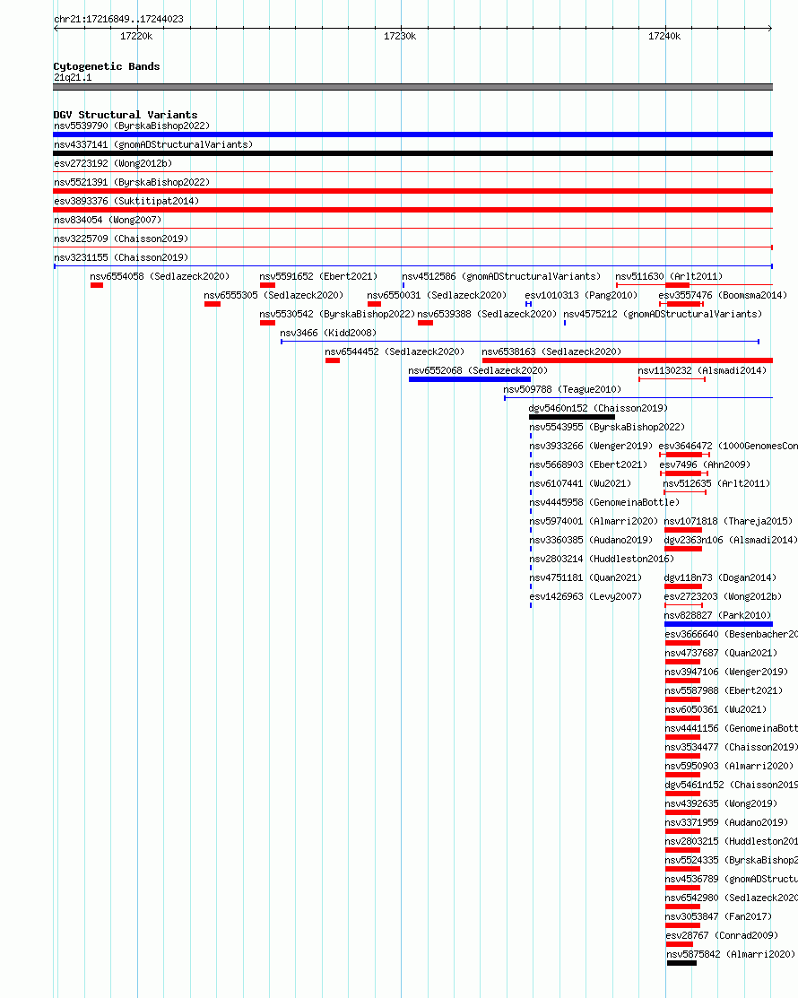798x998 pixels.
Task: Click dgv2363n106 (Alsmadi2014) label
Action: click(731, 541)
